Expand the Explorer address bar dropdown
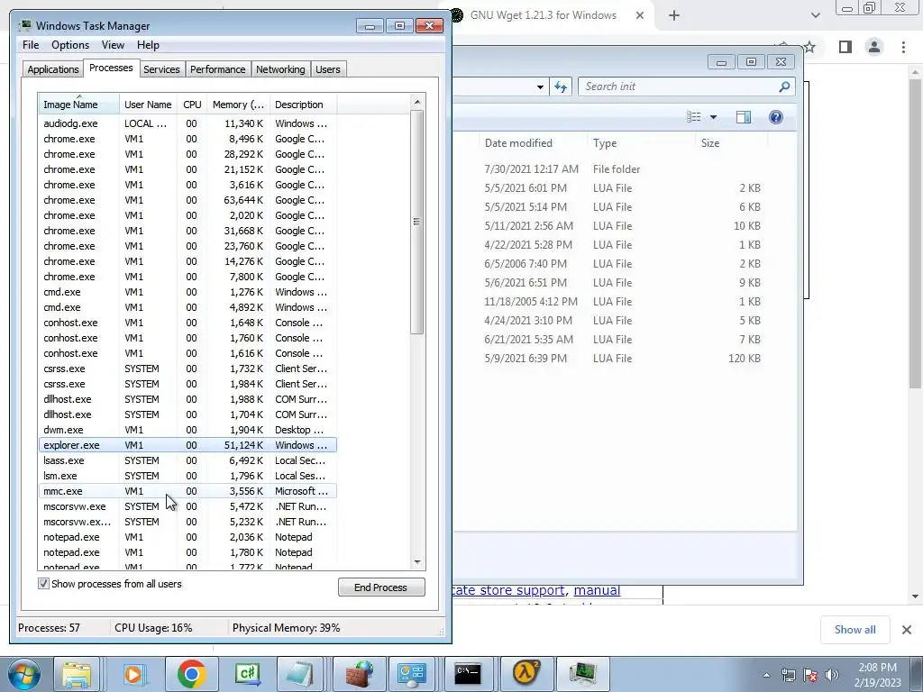Image resolution: width=923 pixels, height=692 pixels. click(540, 87)
